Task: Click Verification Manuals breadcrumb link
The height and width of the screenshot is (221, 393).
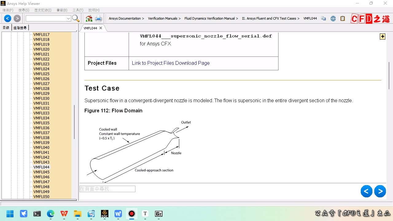Action: (x=163, y=18)
